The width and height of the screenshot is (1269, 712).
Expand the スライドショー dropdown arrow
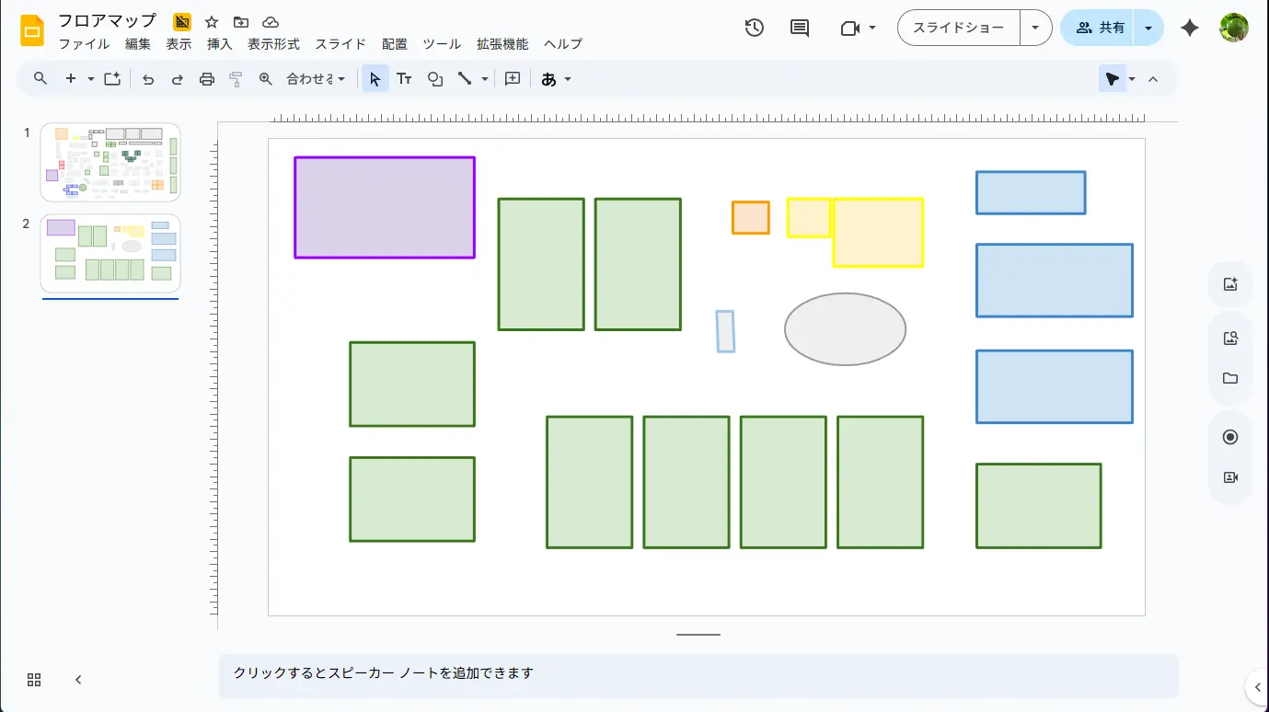(x=1035, y=28)
